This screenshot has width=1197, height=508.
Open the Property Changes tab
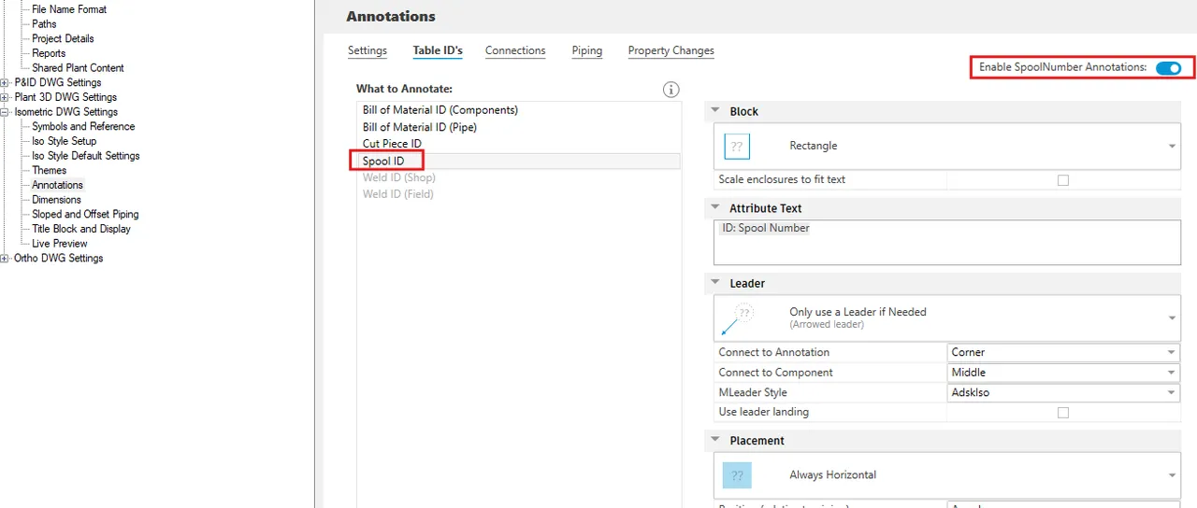point(671,50)
